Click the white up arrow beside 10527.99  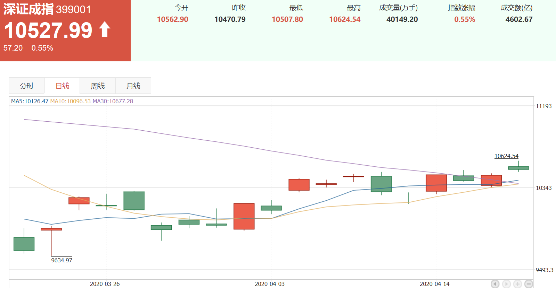click(x=105, y=30)
